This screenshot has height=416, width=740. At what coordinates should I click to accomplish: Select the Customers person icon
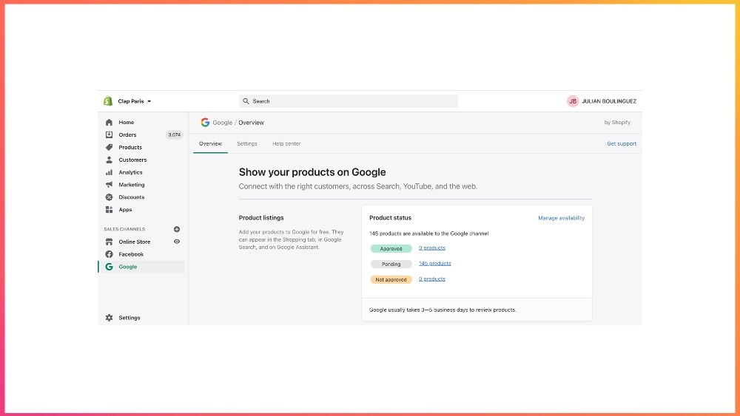[110, 160]
